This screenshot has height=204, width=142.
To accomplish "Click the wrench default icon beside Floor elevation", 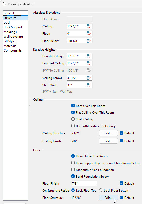I will 89,34.
